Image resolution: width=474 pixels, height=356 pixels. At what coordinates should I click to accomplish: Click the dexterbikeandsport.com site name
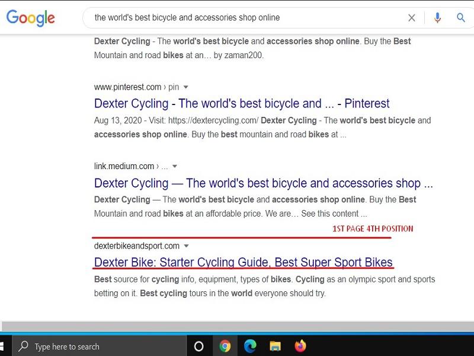[136, 246]
